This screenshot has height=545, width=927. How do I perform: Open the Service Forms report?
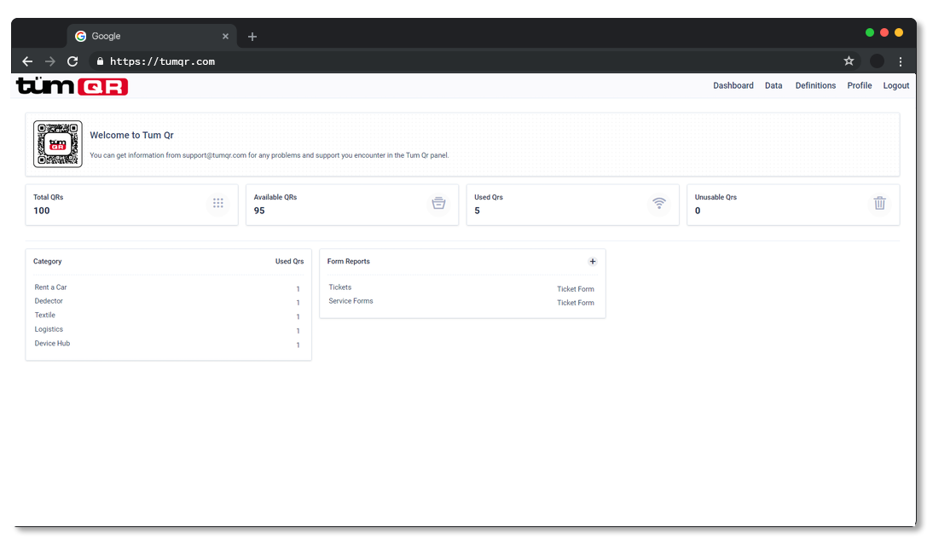[351, 301]
